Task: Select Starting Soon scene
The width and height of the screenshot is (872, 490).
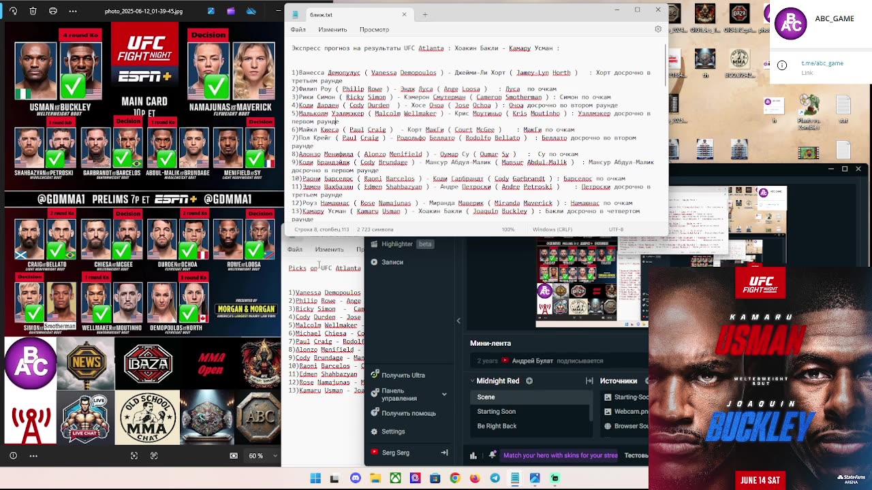Action: click(x=530, y=411)
